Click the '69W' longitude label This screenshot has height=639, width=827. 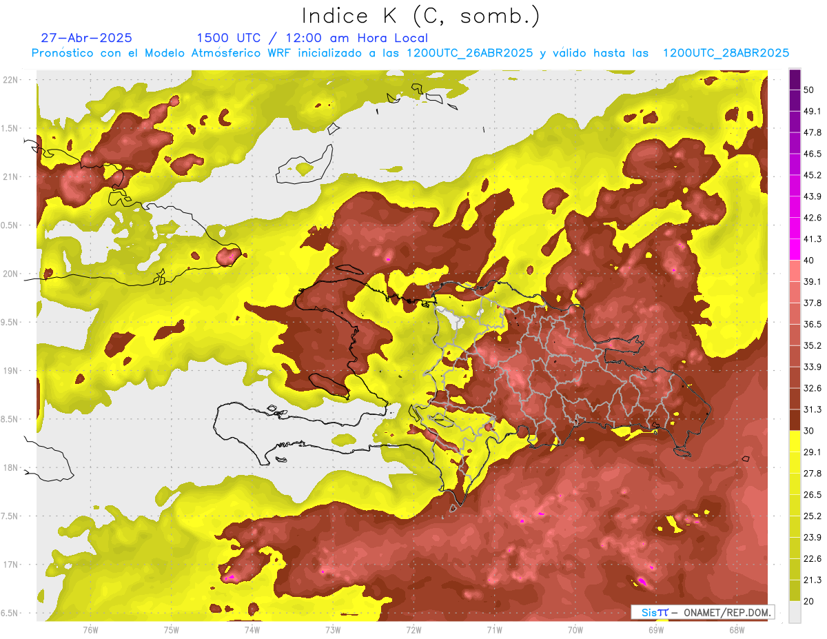coord(656,629)
